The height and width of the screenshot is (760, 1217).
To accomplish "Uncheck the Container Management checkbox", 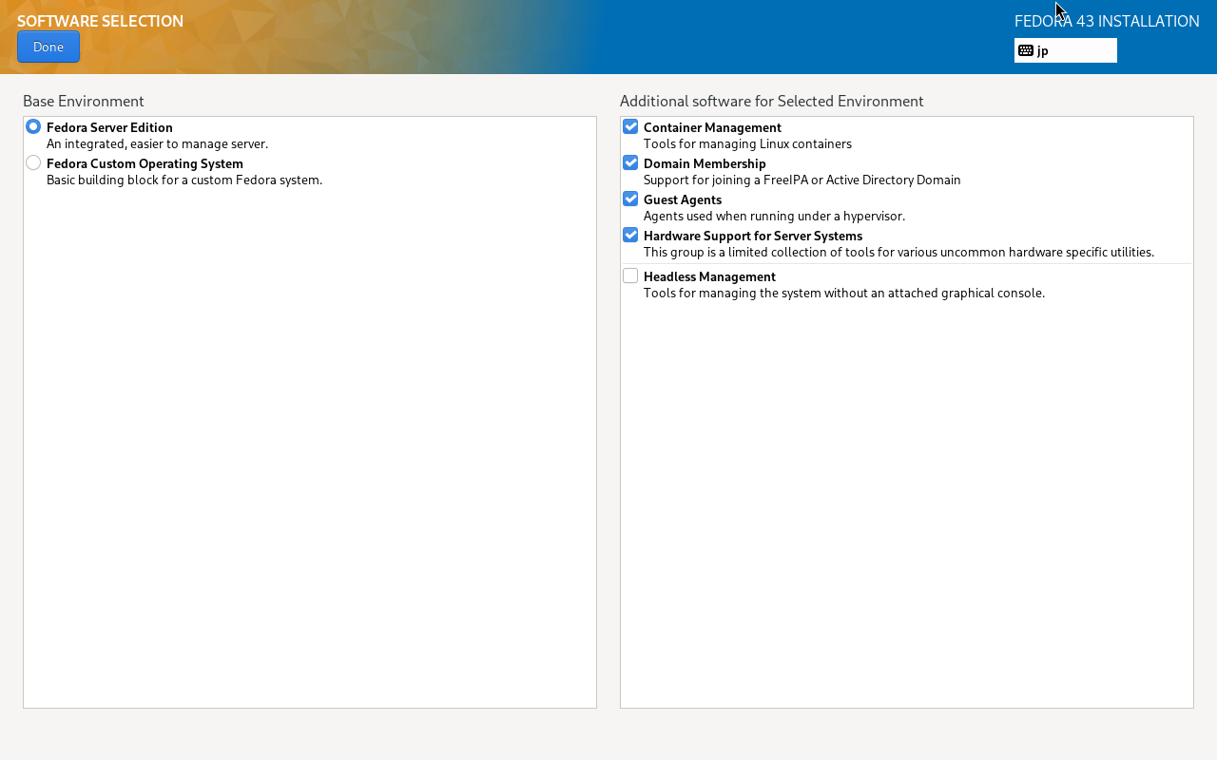I will click(x=630, y=126).
